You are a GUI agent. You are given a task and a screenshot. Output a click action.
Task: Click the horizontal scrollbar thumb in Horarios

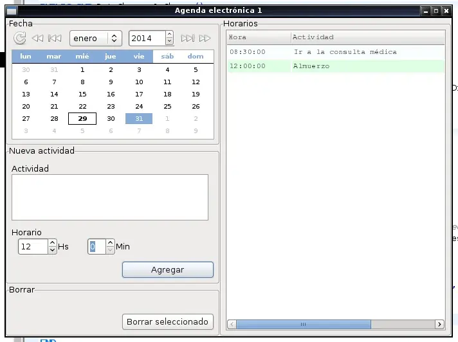coord(304,324)
